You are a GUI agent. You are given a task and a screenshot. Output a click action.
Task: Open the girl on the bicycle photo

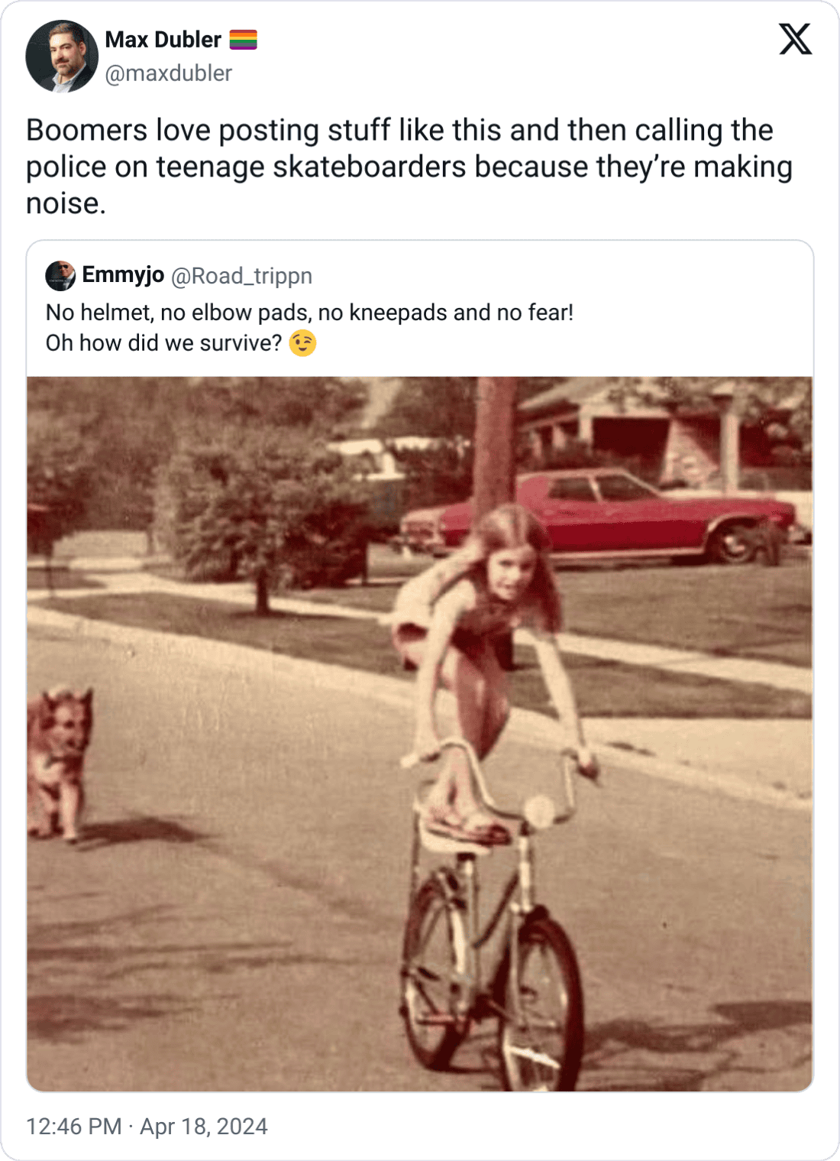[x=420, y=734]
